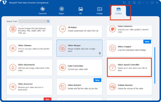Click the register key icon
Image resolution: width=161 pixels, height=102 pixels.
(129, 3)
